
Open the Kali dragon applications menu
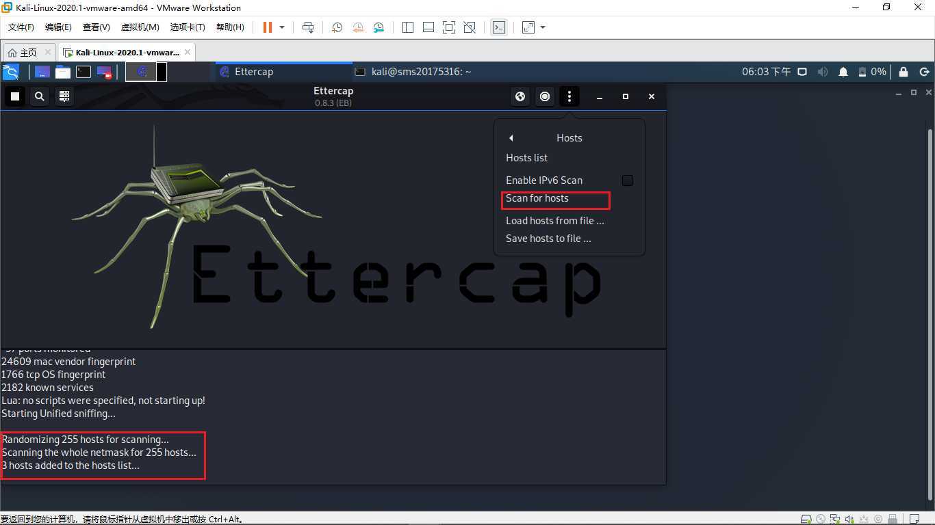(x=11, y=71)
